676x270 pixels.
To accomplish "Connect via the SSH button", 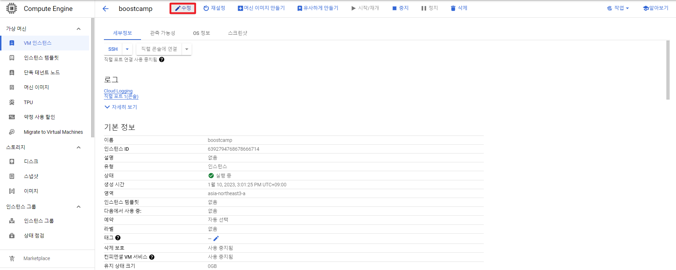I will click(113, 49).
